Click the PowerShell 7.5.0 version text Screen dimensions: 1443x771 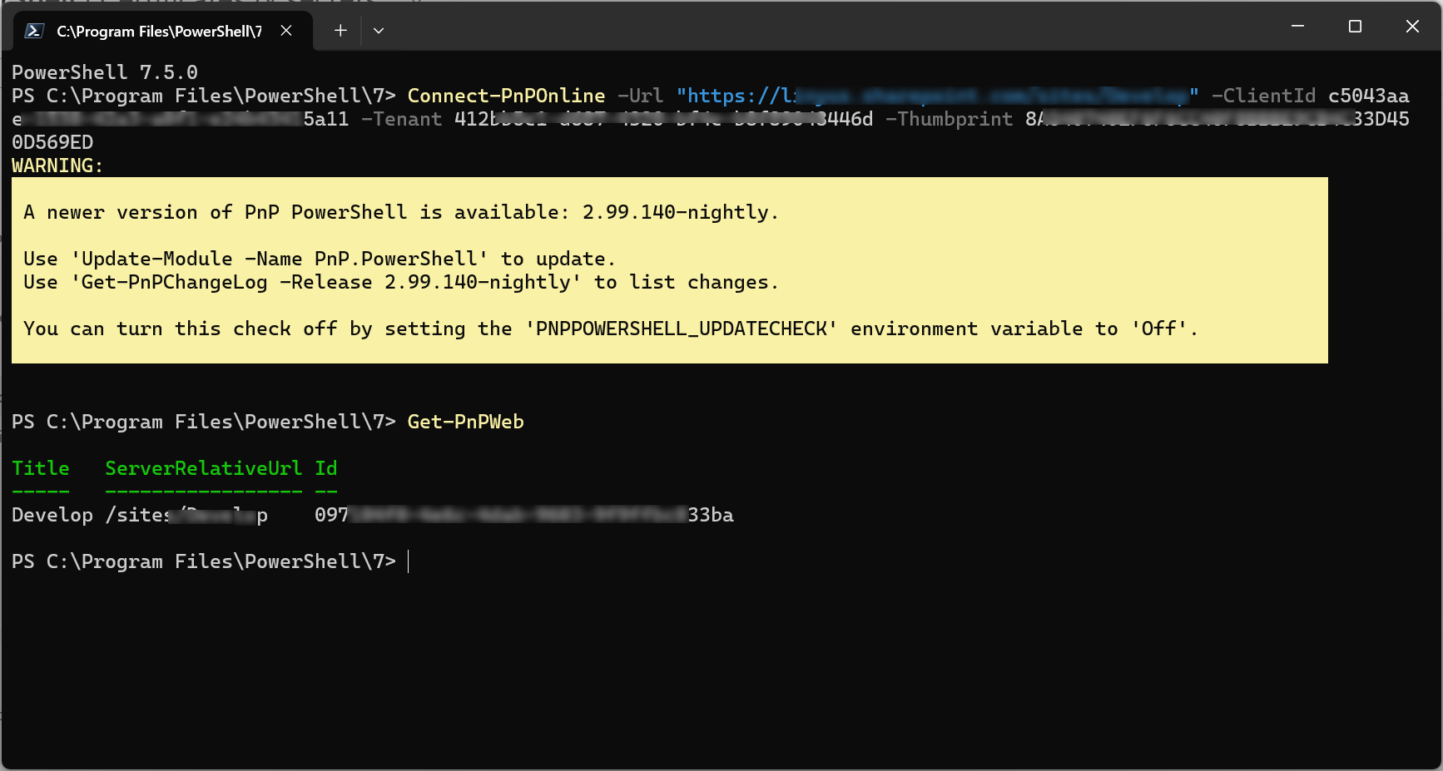(105, 72)
